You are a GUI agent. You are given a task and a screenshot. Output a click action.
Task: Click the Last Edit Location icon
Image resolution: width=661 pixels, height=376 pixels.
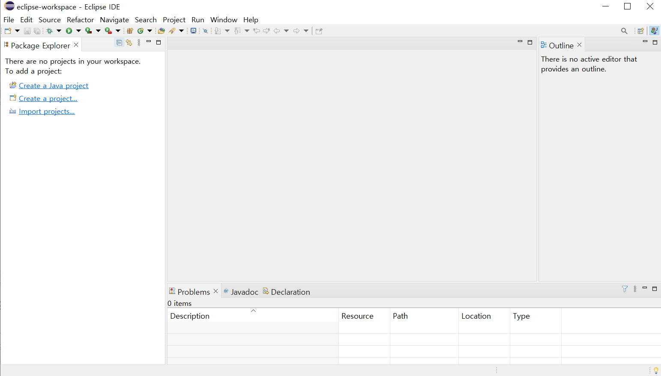tap(257, 31)
